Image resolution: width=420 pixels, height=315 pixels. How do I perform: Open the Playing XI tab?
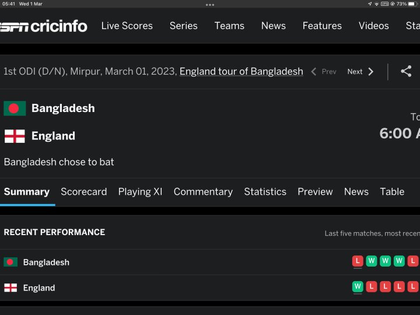point(141,191)
